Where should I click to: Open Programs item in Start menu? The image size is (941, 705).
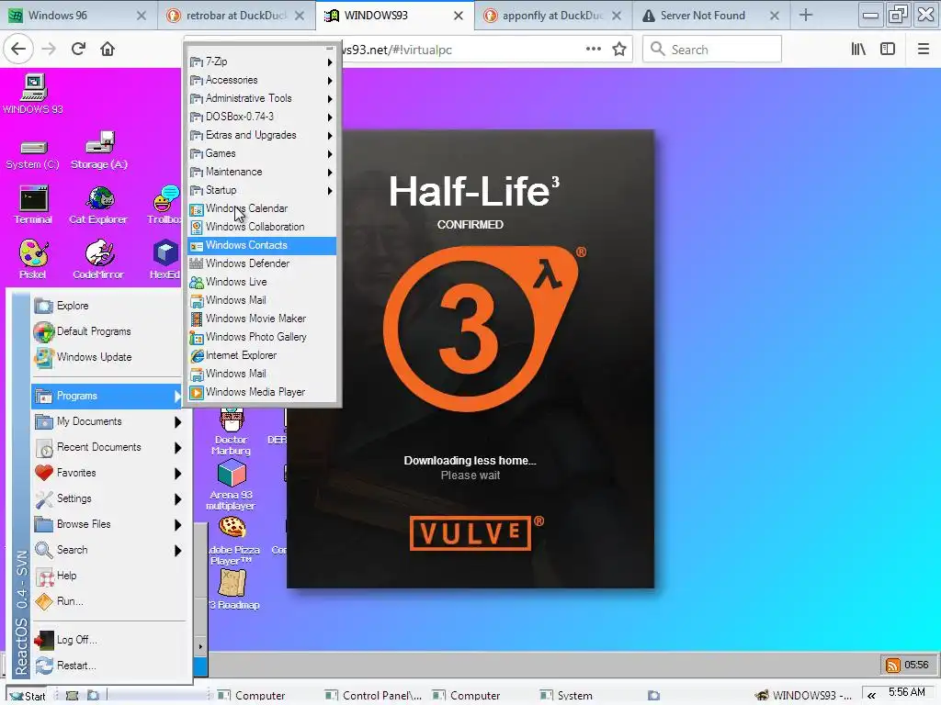[x=107, y=396]
